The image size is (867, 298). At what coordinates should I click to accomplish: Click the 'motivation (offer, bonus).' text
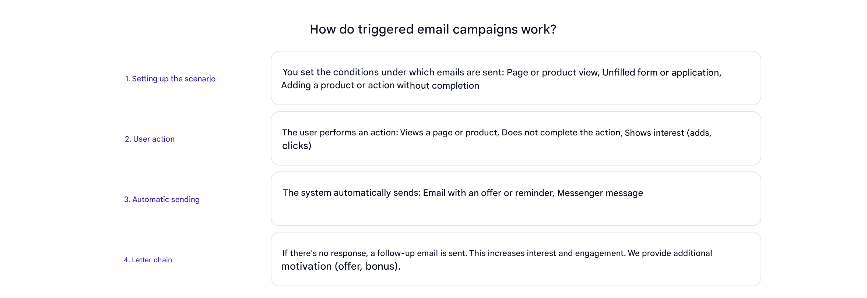pyautogui.click(x=341, y=266)
